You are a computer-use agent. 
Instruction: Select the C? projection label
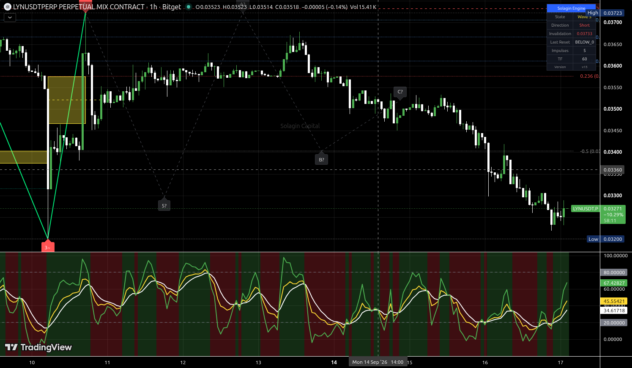(x=400, y=92)
